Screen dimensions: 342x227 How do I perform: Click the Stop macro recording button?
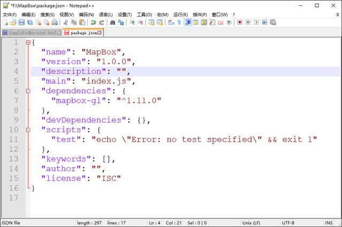tap(248, 22)
